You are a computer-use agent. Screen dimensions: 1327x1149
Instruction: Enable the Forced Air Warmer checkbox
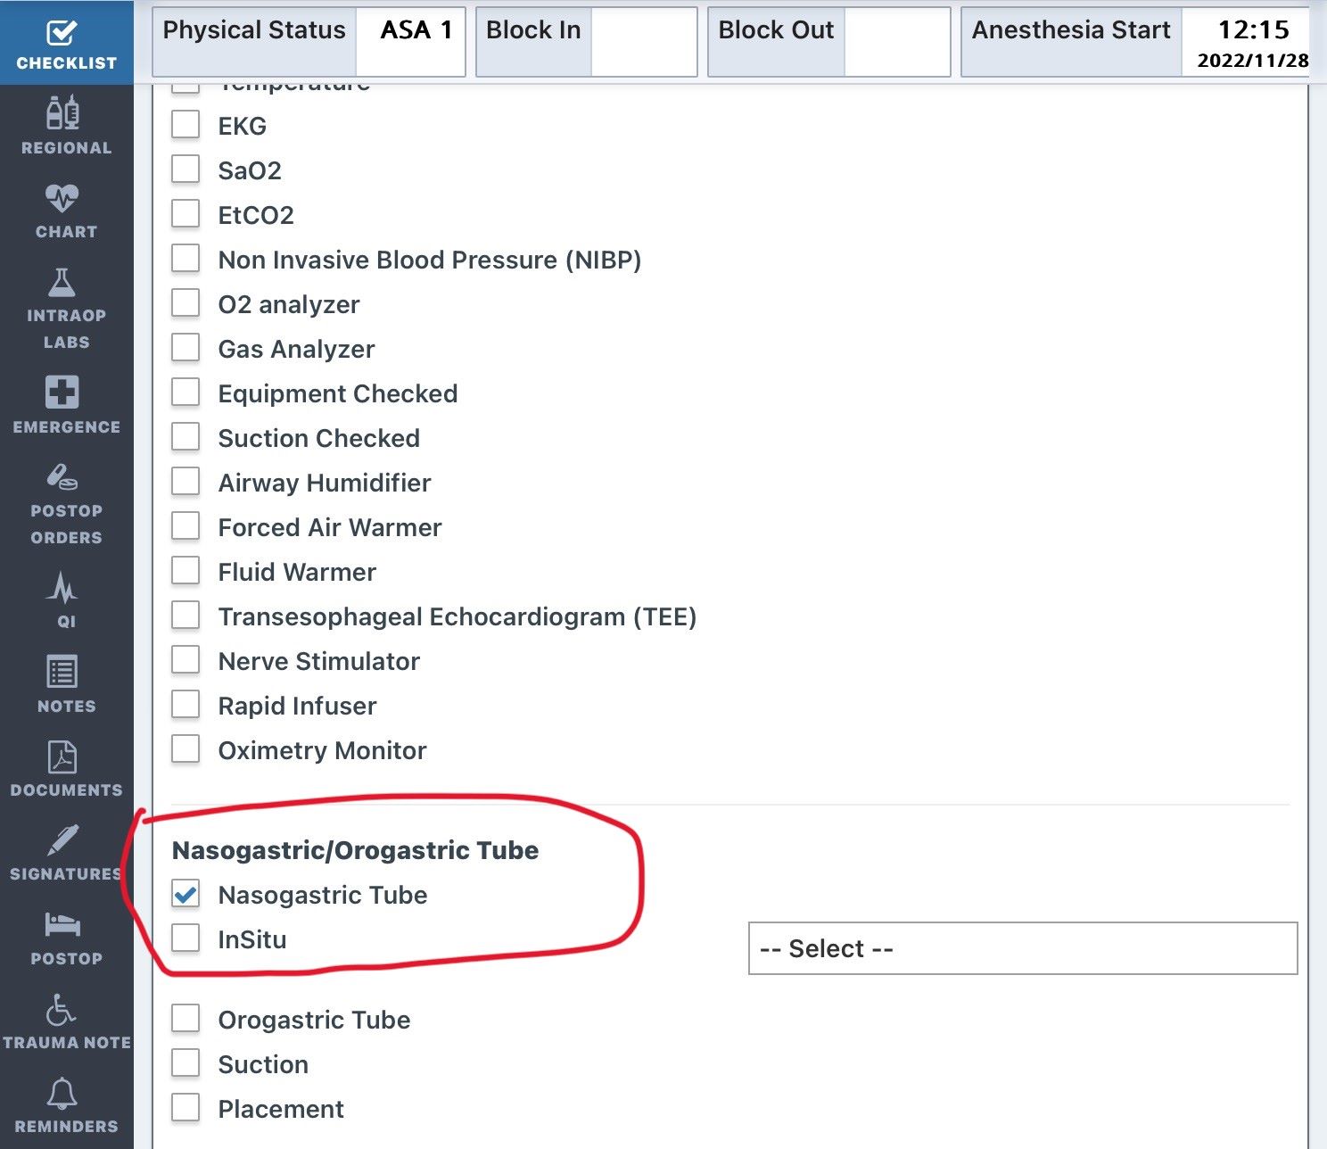[185, 526]
